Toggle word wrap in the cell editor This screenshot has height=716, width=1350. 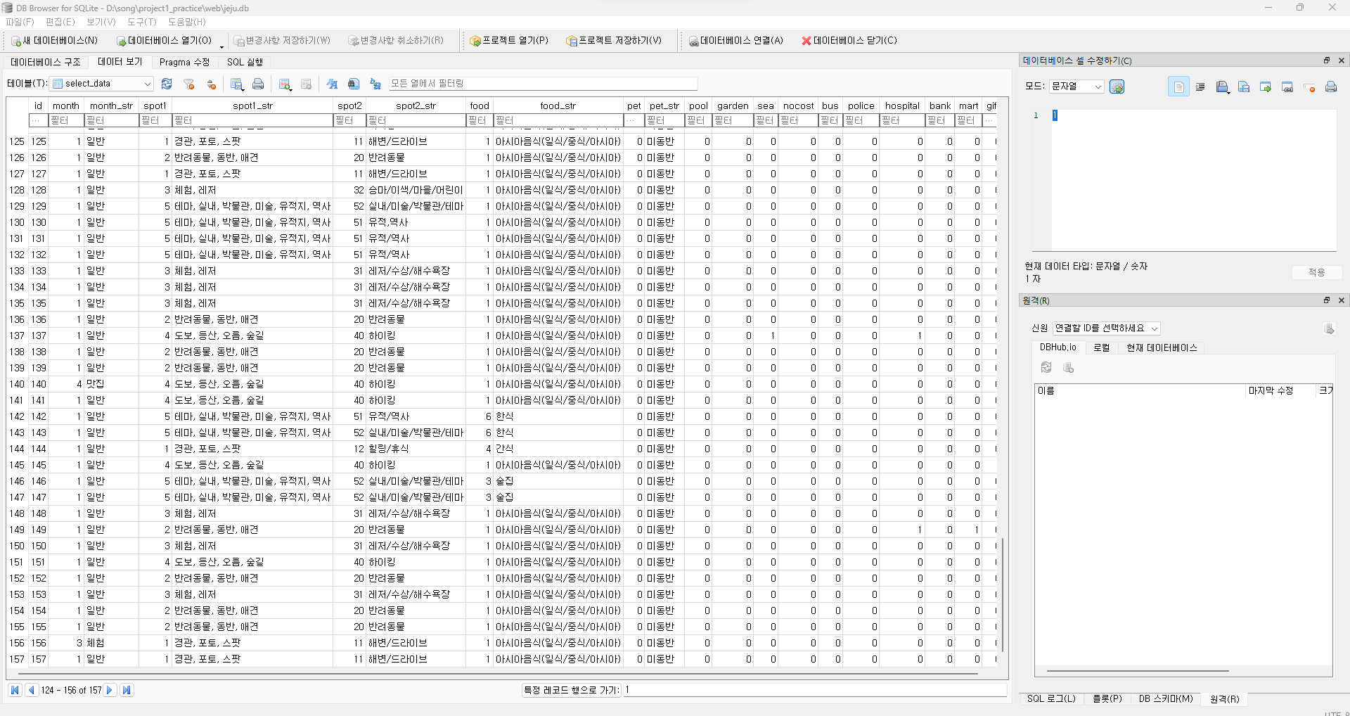click(x=1200, y=87)
